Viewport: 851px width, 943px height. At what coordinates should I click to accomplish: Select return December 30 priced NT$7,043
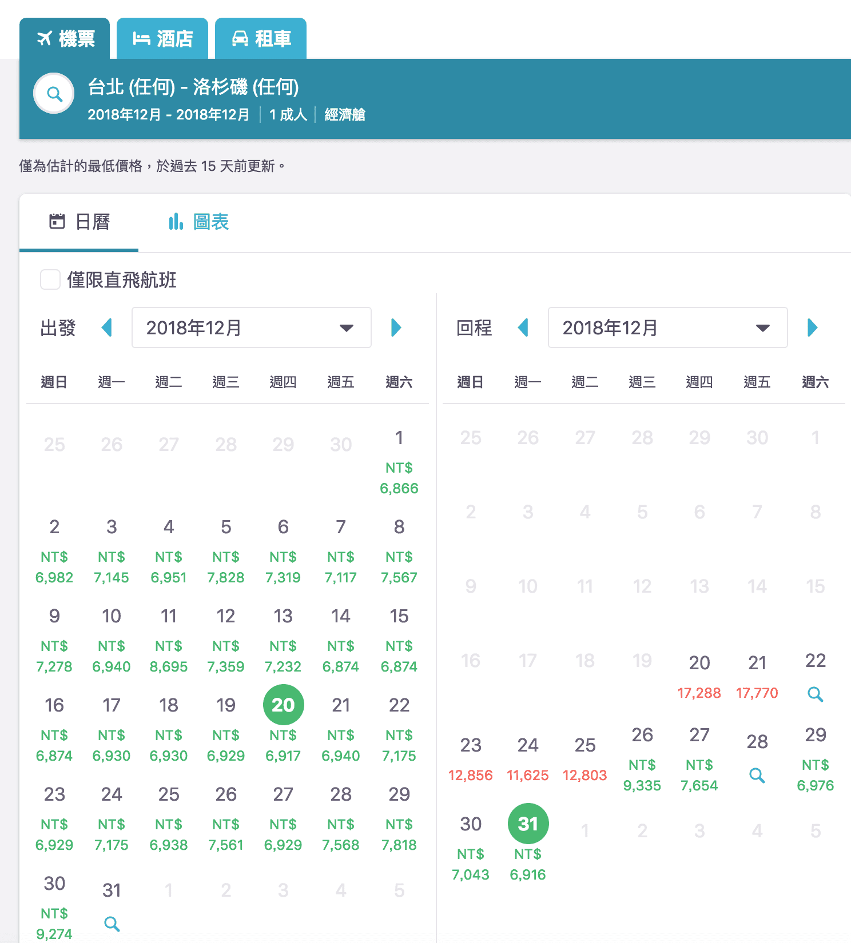click(471, 849)
